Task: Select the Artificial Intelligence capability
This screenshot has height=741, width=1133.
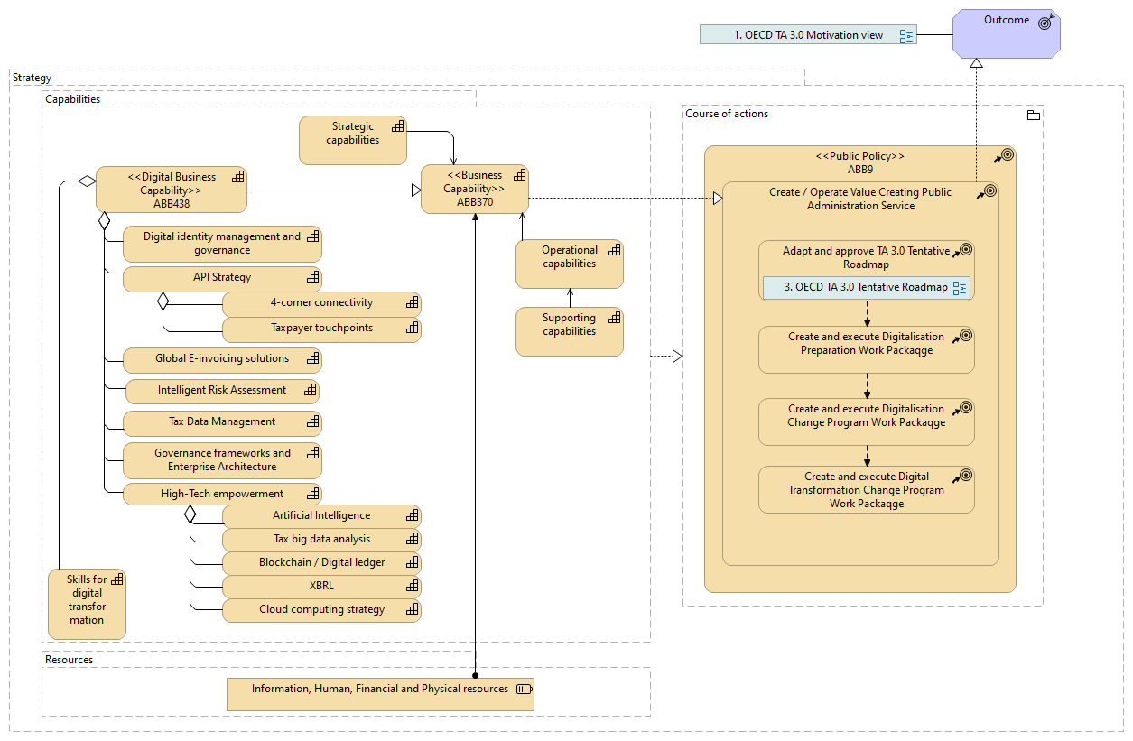Action: [321, 516]
